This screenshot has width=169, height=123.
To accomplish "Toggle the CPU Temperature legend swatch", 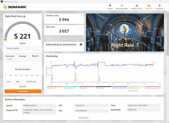I will 71,87.
